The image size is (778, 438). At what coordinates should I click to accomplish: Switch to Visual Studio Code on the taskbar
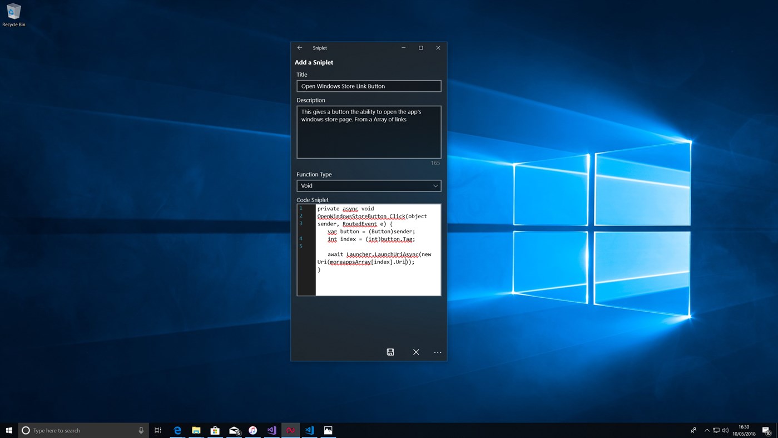[310, 430]
